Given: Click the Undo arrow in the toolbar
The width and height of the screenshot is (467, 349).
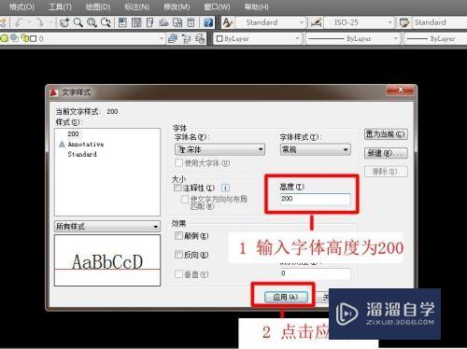Looking at the screenshot, I should coord(20,22).
